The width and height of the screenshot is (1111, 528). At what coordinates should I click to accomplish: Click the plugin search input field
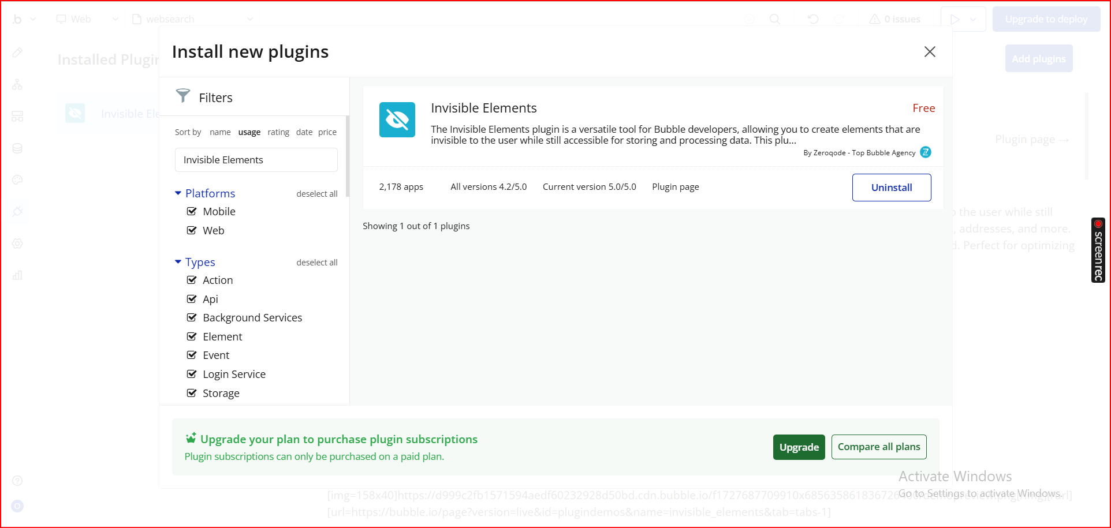point(256,160)
